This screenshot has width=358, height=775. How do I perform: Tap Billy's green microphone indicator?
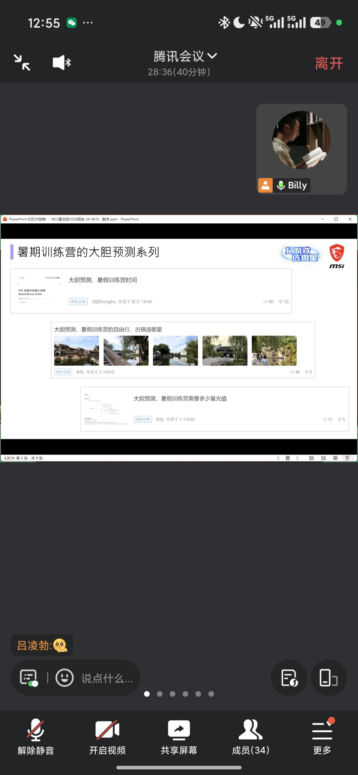(281, 185)
